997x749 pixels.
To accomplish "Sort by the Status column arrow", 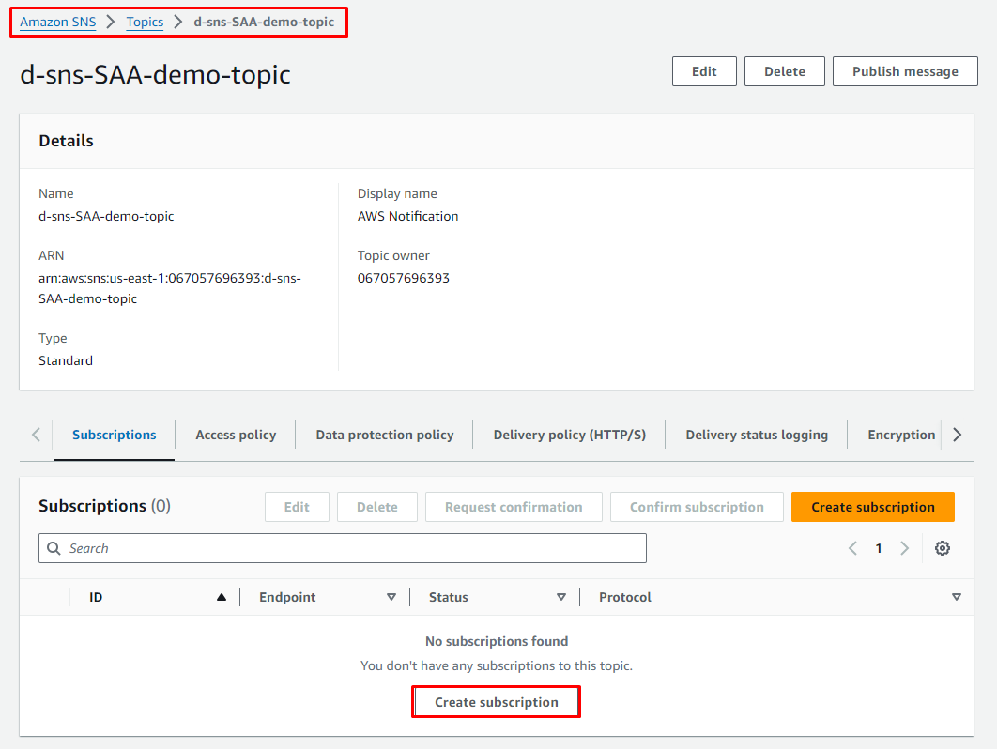I will [x=561, y=597].
